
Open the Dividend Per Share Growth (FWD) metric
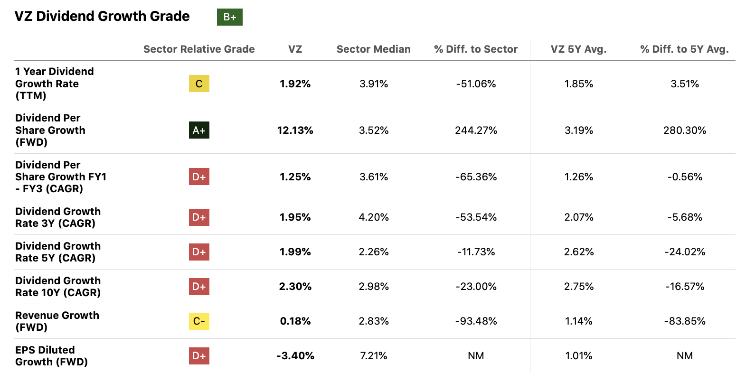50,130
